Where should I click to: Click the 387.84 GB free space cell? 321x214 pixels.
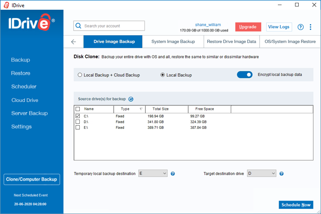pos(199,127)
